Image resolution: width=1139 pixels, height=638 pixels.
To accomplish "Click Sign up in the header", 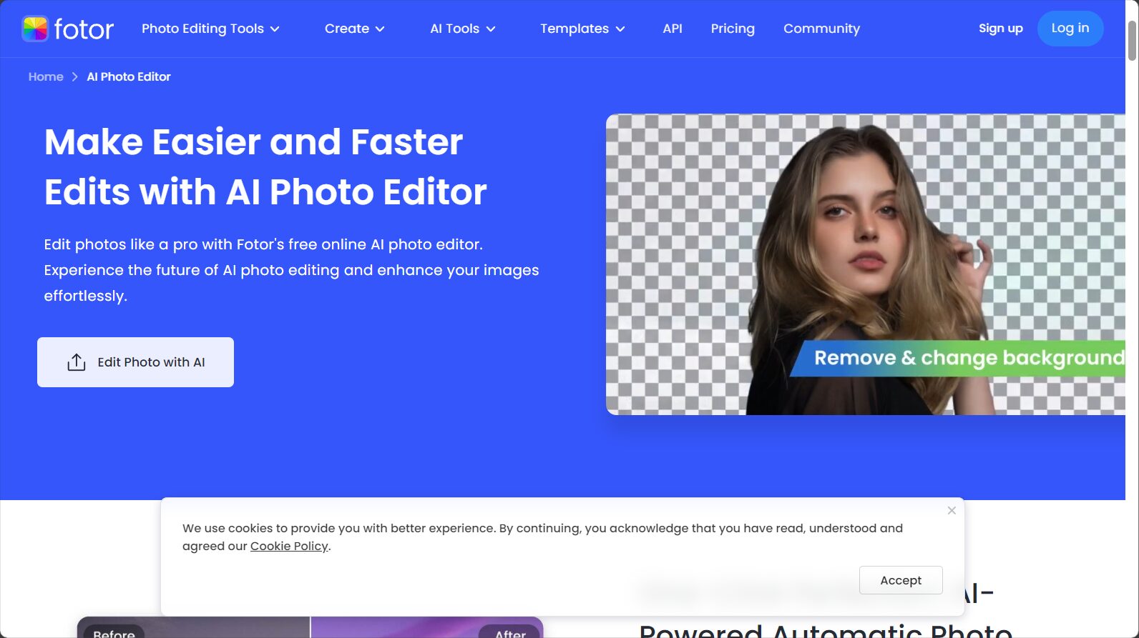I will click(1001, 29).
